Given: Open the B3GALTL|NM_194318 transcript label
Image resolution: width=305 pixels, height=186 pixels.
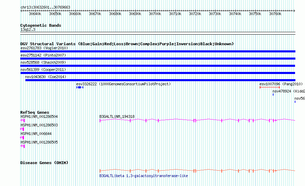Looking at the screenshot, I should pyautogui.click(x=117, y=116).
